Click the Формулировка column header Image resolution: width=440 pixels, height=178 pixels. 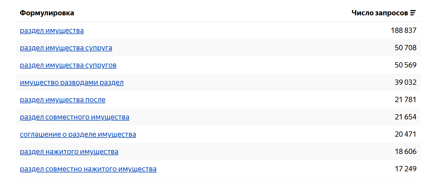tap(47, 13)
